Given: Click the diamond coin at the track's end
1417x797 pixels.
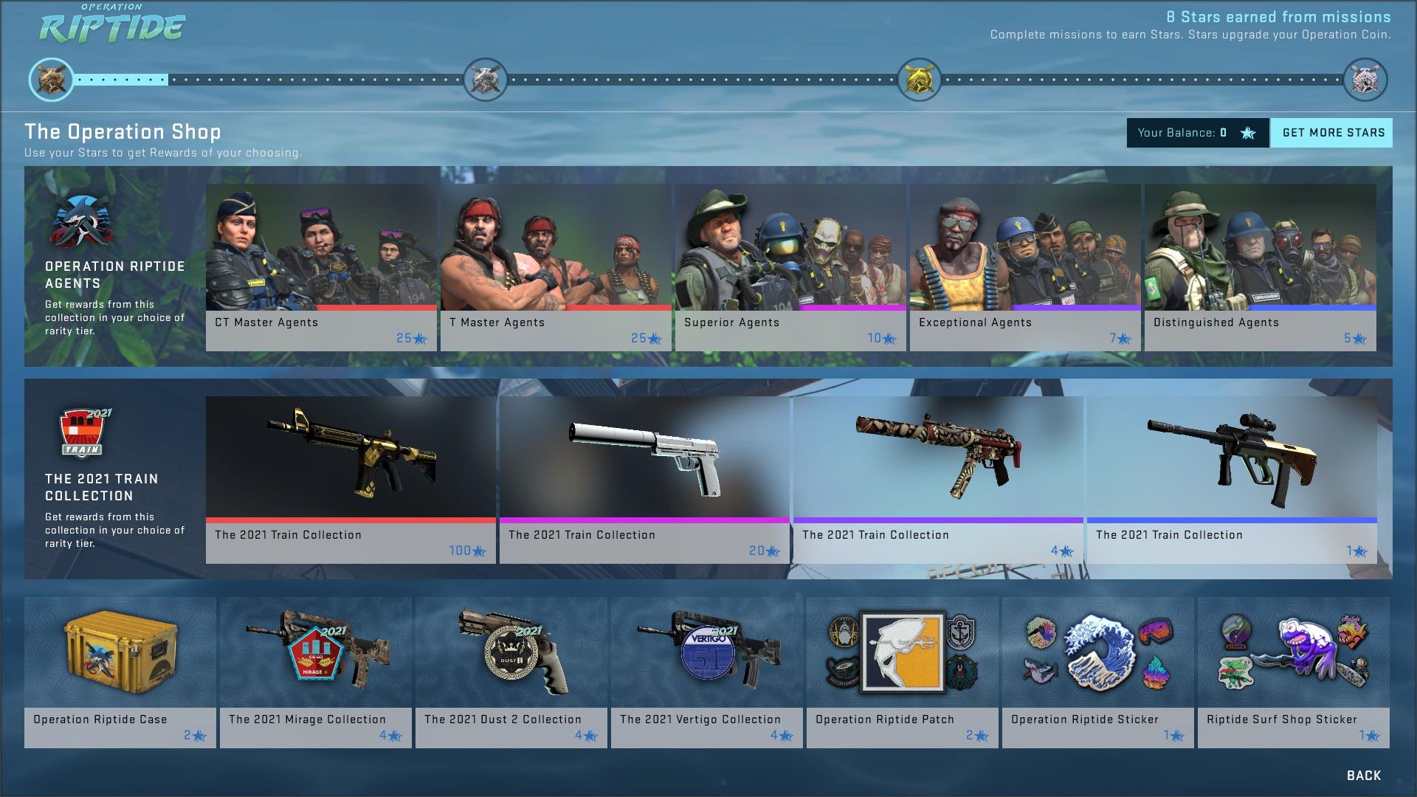Looking at the screenshot, I should click(x=1364, y=78).
